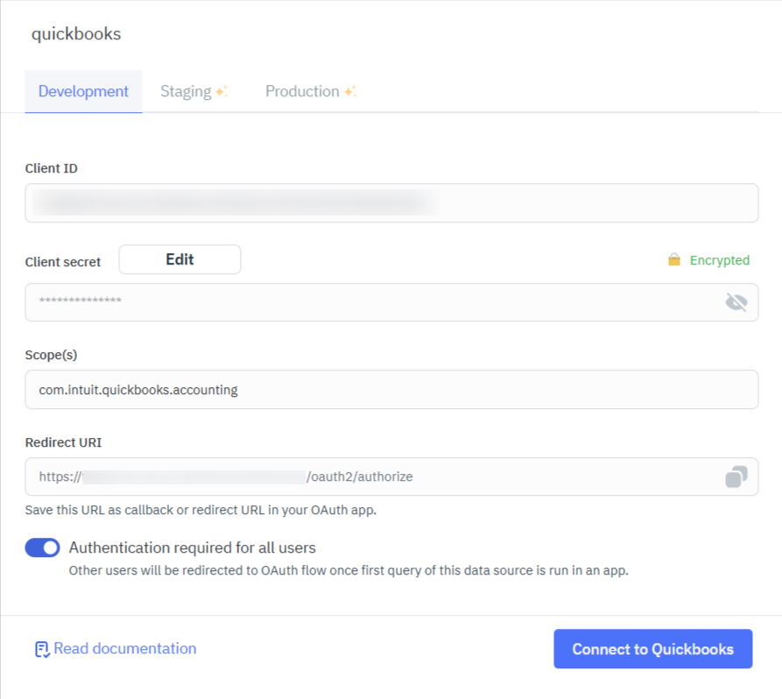Viewport: 782px width, 699px height.
Task: Click the sparkle icon beside Production
Action: point(350,91)
